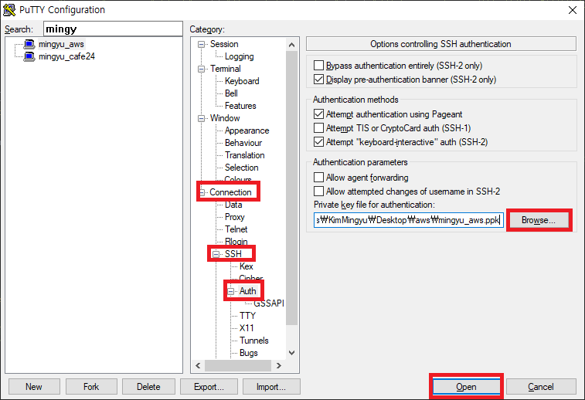Image resolution: width=585 pixels, height=400 pixels.
Task: Select the mingyu_cafe24 saved session
Action: pos(66,56)
